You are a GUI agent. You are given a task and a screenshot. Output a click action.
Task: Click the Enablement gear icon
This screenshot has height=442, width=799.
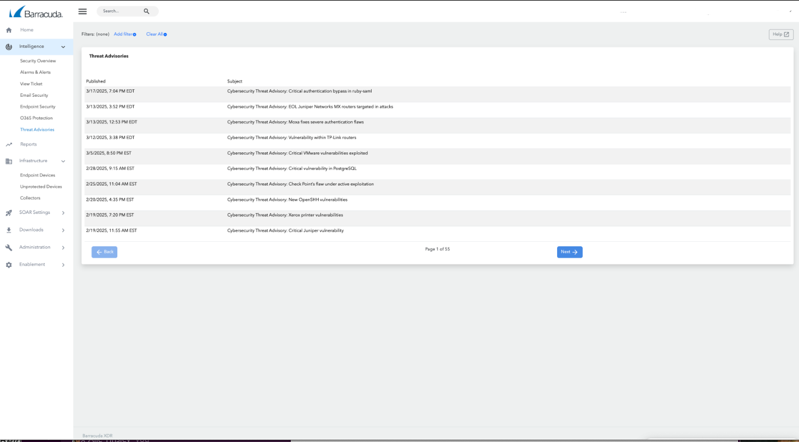9,265
